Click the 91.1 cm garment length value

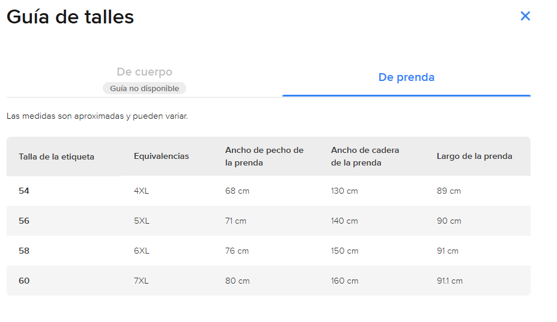point(449,281)
